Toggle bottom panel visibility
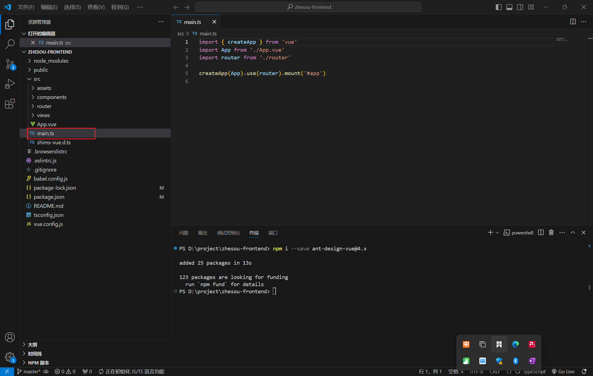593x376 pixels. pos(509,7)
